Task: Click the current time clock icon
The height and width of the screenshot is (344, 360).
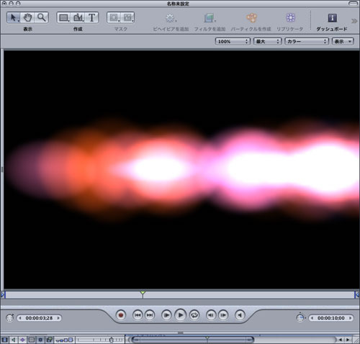Action: coord(10,318)
